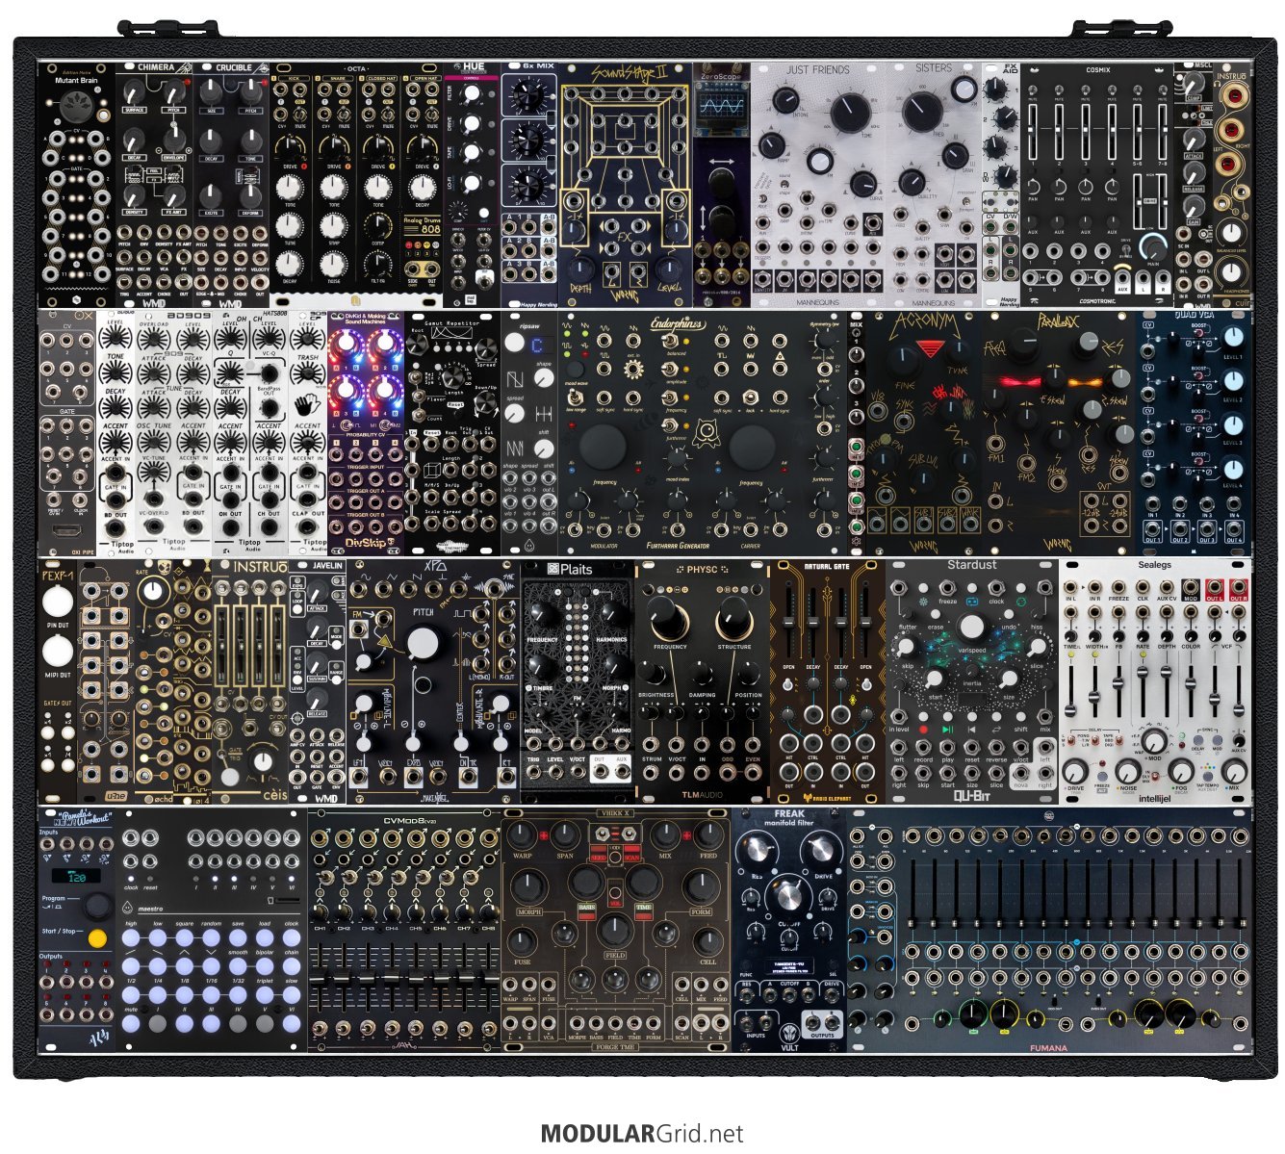Click the MOD knob on Sealegs
Screen dimensions: 1285x1154
coord(1154,741)
